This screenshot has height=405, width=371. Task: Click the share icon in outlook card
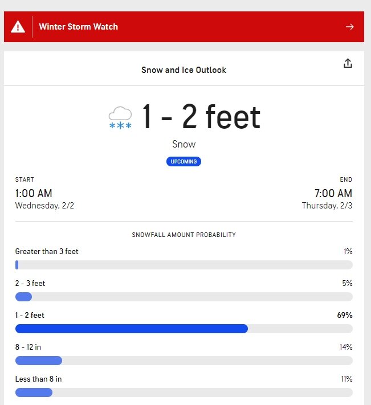coord(348,63)
